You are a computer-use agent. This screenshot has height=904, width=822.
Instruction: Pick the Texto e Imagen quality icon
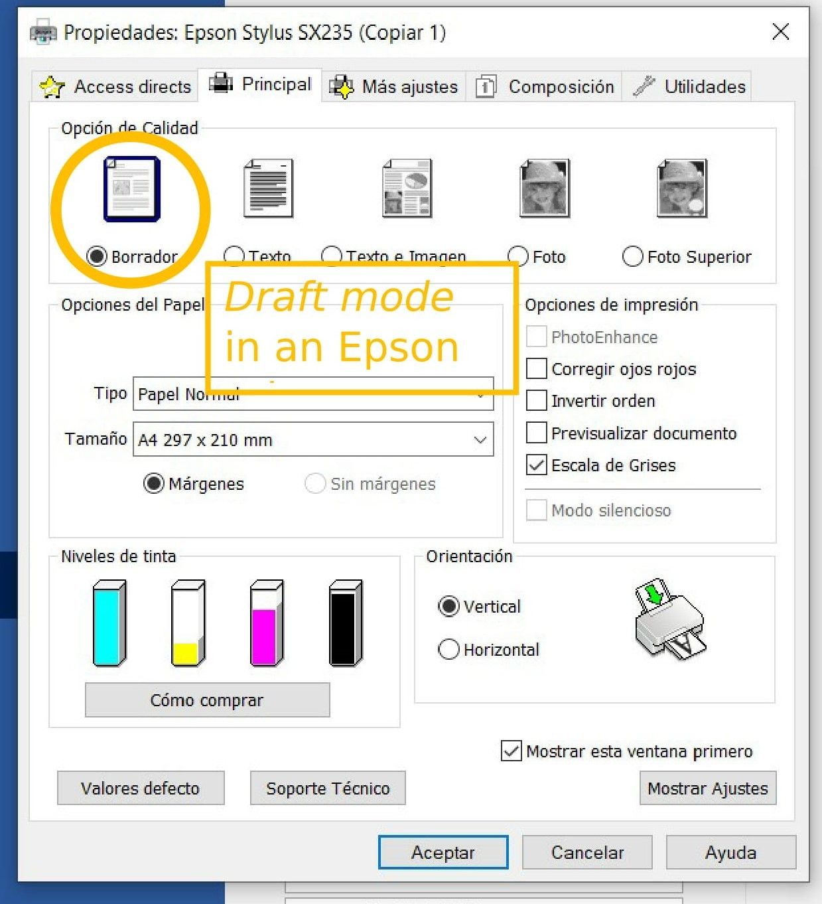407,188
